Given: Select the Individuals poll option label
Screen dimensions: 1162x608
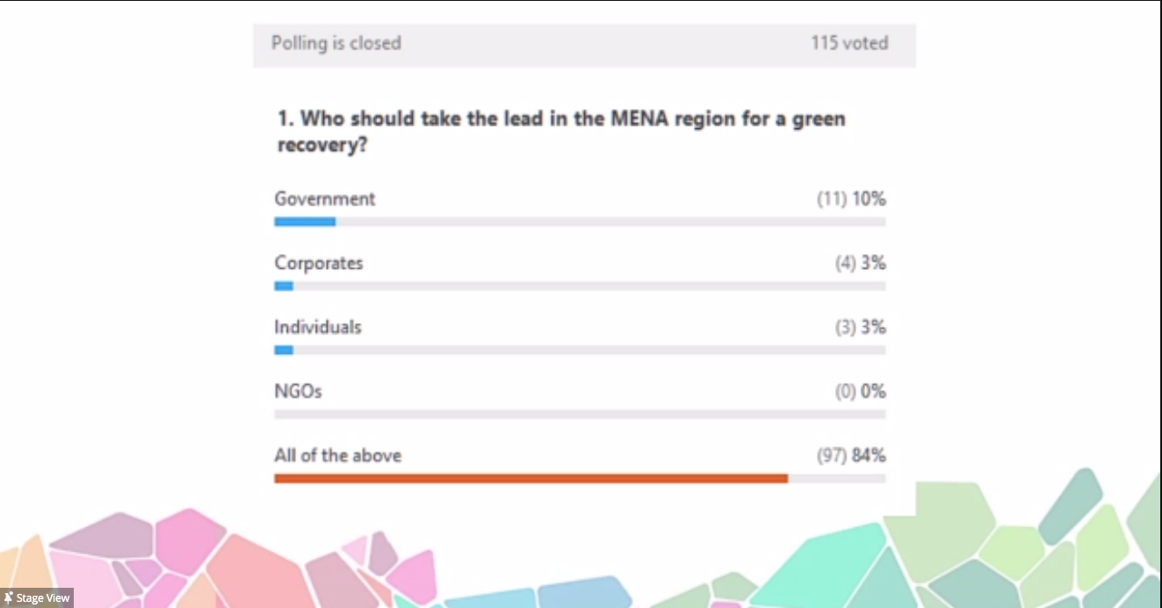Looking at the screenshot, I should pyautogui.click(x=317, y=327).
